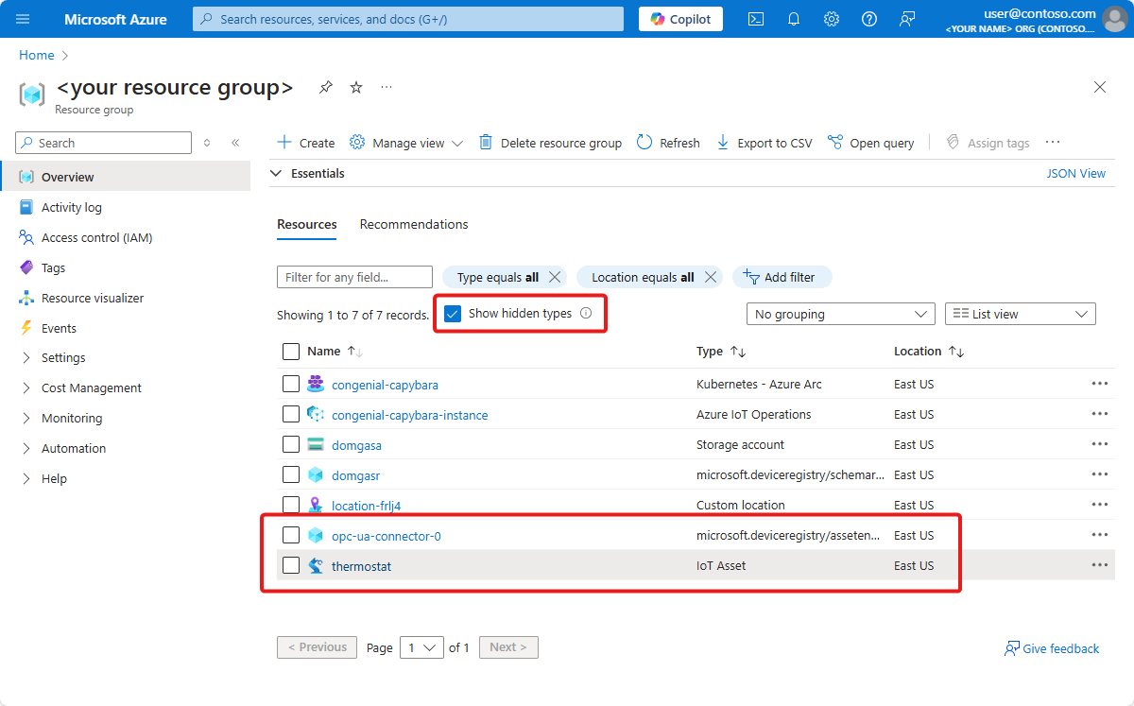Open more options next to title star

click(x=387, y=87)
